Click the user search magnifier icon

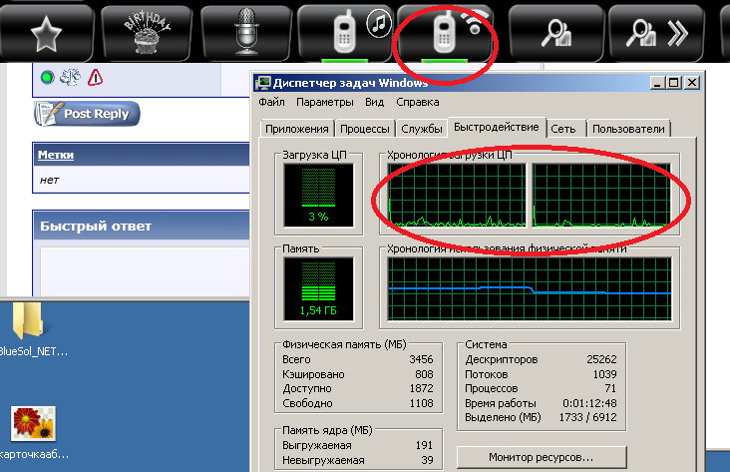(555, 34)
